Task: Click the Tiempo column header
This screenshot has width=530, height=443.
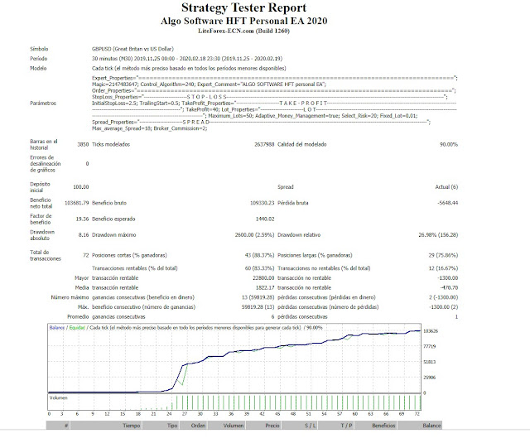Action: (x=106, y=426)
